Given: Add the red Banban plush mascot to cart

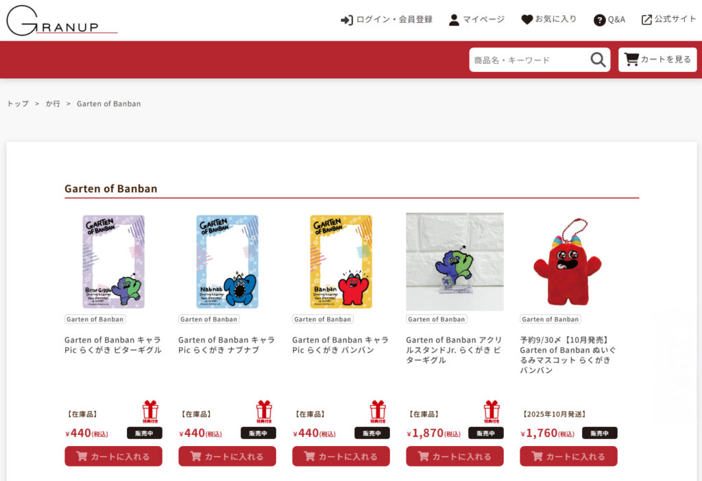Looking at the screenshot, I should point(568,456).
